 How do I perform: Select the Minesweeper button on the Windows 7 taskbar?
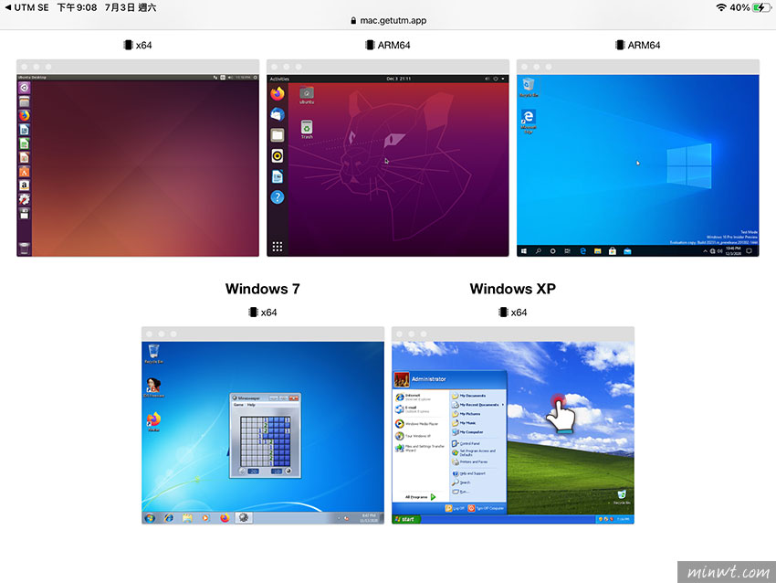244,517
